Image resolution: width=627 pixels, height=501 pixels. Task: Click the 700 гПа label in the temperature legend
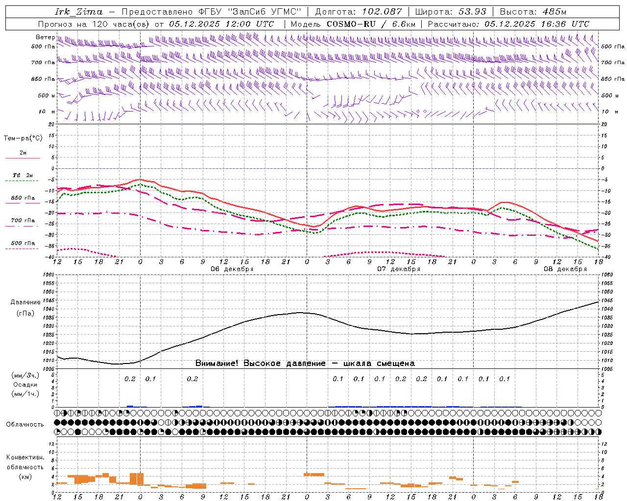coord(23,220)
